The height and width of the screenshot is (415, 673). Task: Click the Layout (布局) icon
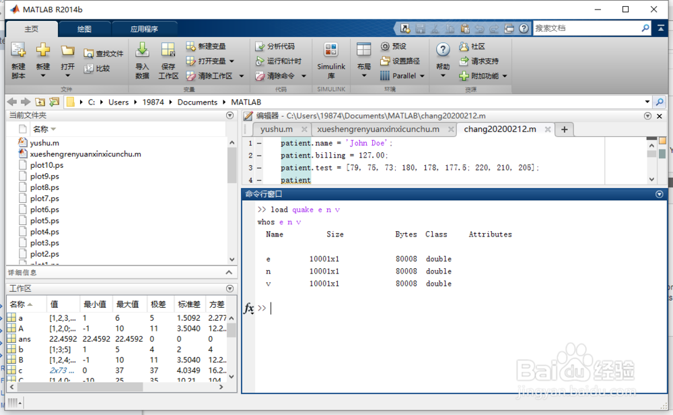363,51
